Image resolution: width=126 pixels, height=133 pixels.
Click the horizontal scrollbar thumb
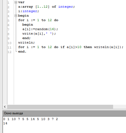(x=60, y=107)
